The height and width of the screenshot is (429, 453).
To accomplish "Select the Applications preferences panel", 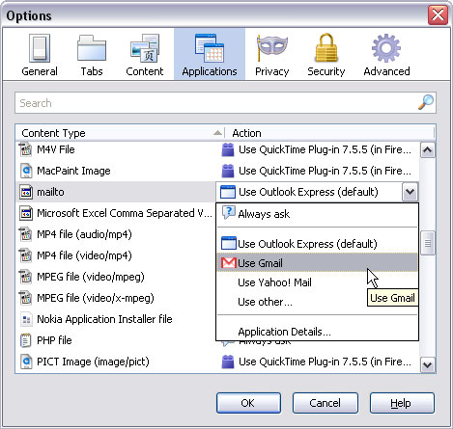I will (210, 54).
